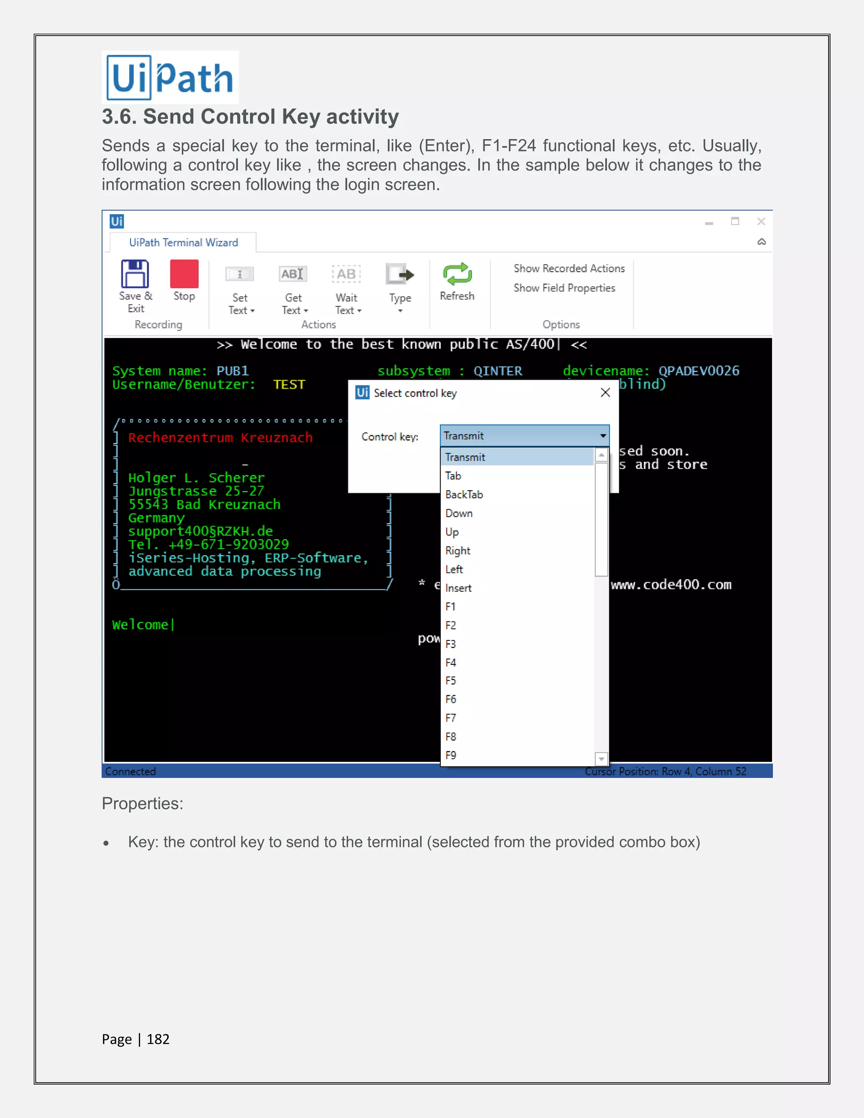The image size is (864, 1118).
Task: Click the 'QPADEV0026' device name text
Action: click(699, 370)
